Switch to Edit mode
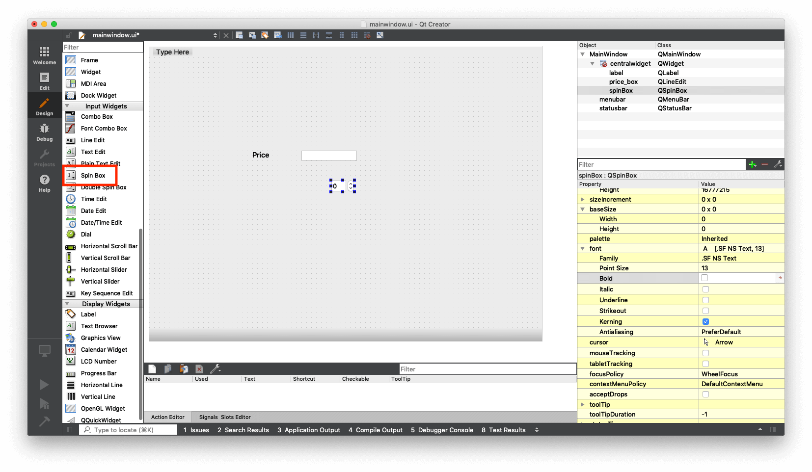Image resolution: width=812 pixels, height=472 pixels. pos(45,81)
